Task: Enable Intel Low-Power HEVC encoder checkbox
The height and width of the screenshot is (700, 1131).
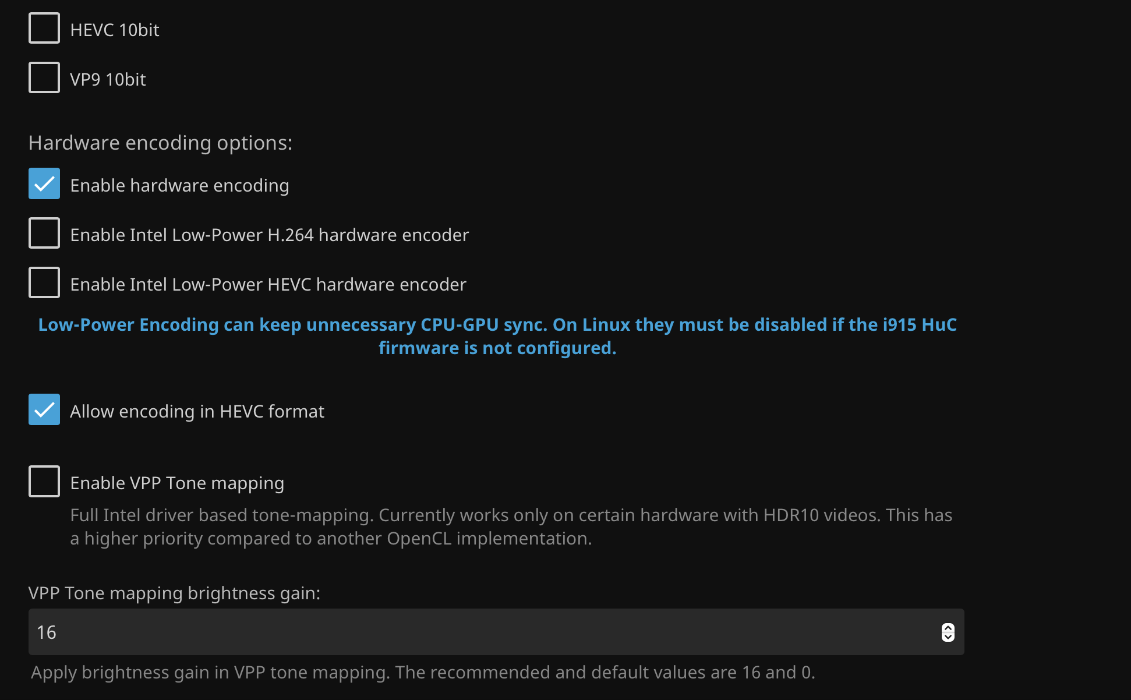Action: click(44, 282)
